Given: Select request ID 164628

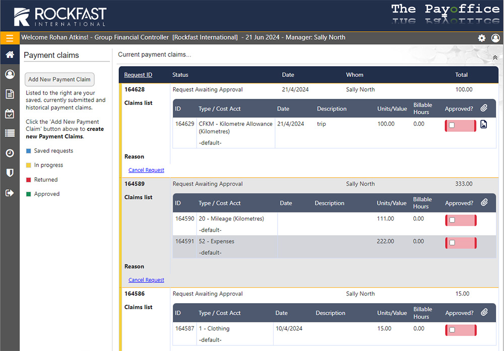Looking at the screenshot, I should coord(135,89).
